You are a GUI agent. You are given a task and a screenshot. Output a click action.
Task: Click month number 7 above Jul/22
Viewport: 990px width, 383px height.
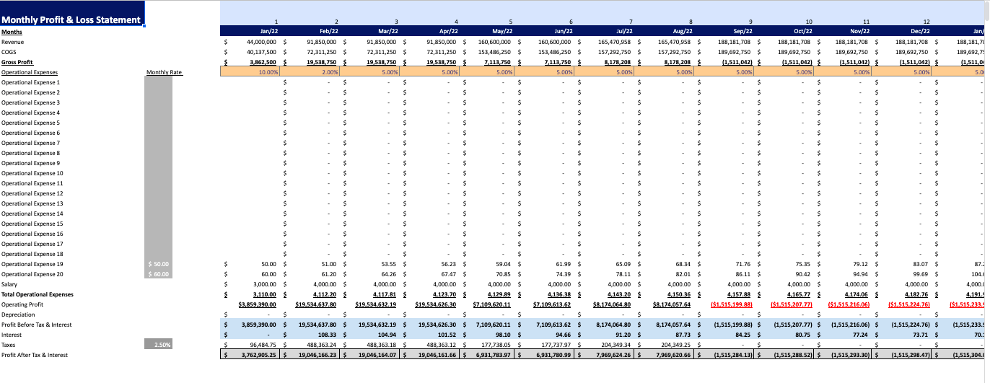click(x=631, y=22)
